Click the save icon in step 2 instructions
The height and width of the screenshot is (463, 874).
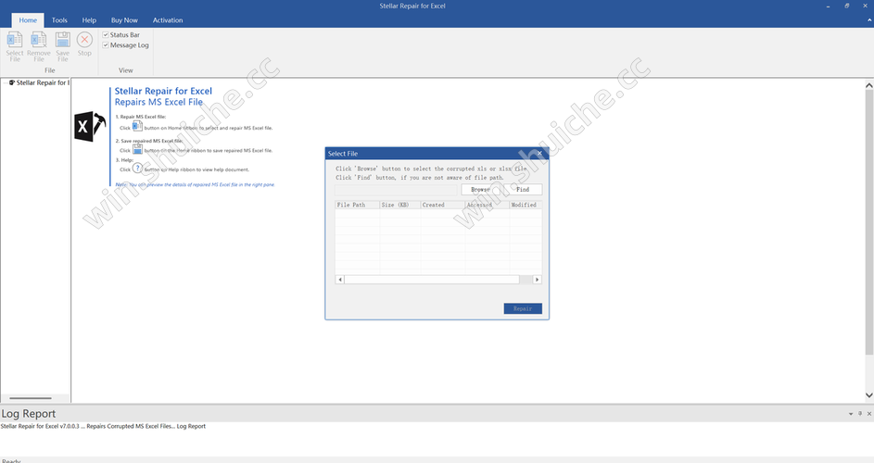[137, 149]
